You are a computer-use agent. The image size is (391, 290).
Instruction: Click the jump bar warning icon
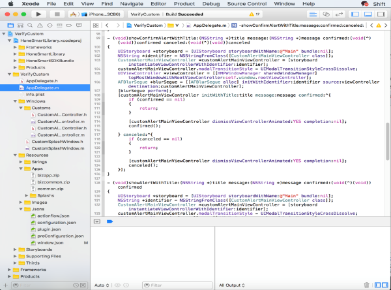coord(379,25)
